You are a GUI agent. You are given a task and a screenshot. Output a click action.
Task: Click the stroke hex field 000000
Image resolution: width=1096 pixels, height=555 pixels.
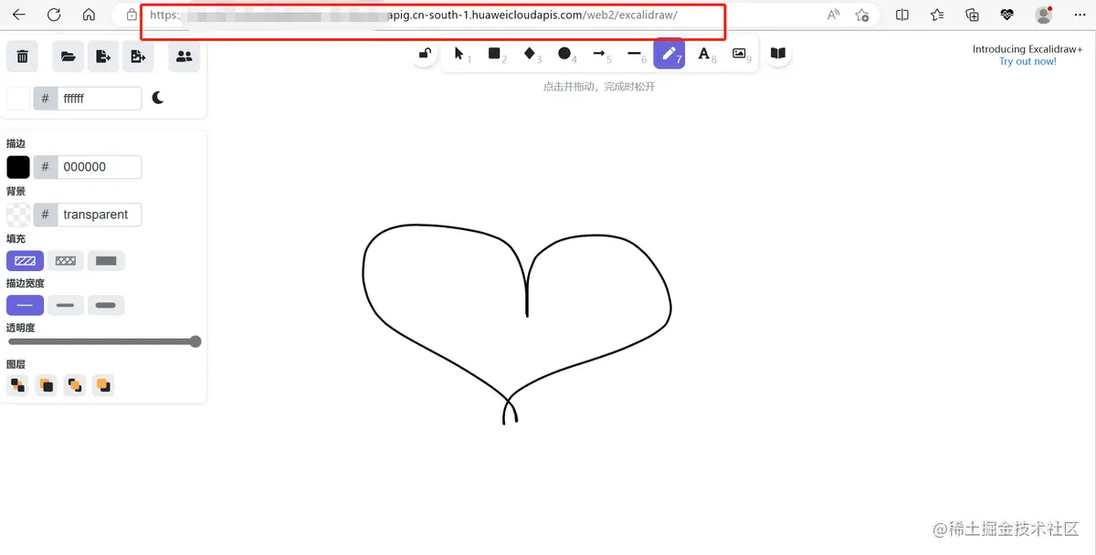tap(99, 167)
